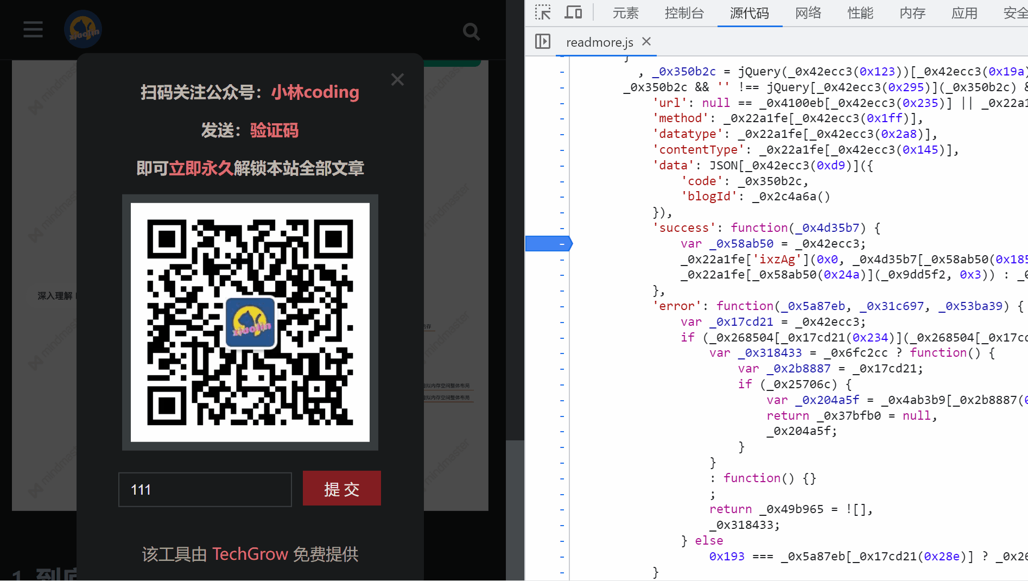Click the blue breakpoint marker in the gutter

pyautogui.click(x=549, y=244)
